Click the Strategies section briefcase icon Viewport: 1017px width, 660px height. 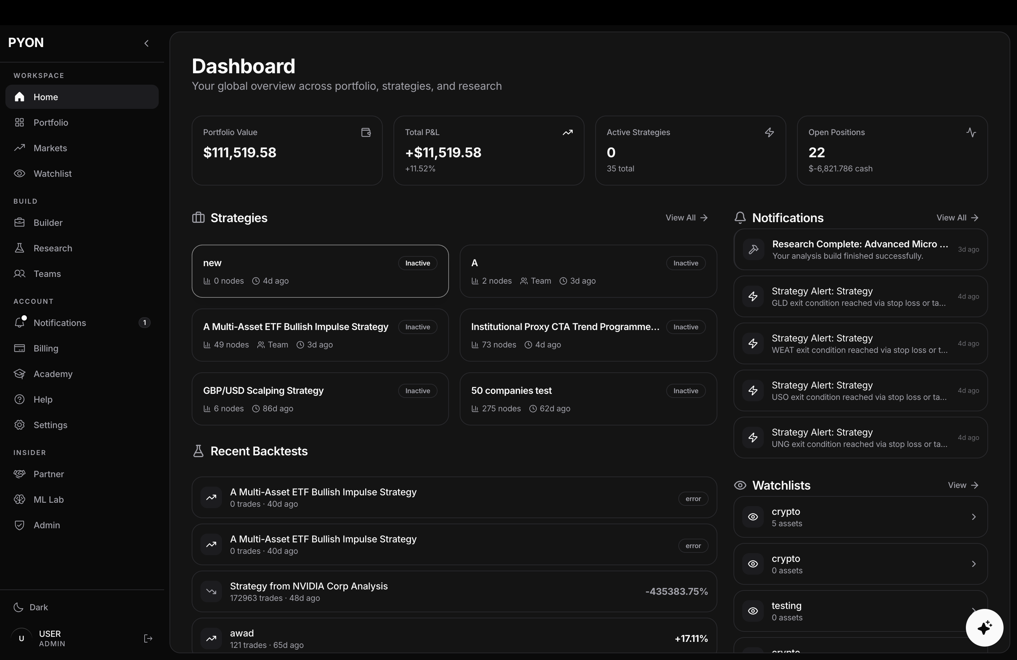(198, 218)
